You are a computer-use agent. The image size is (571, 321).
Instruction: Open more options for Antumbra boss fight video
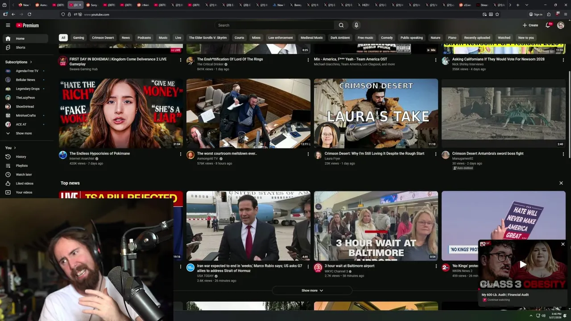pos(563,154)
